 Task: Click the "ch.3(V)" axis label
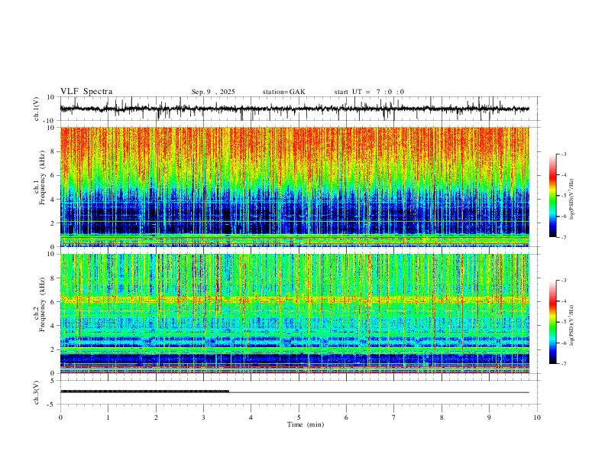tap(37, 393)
